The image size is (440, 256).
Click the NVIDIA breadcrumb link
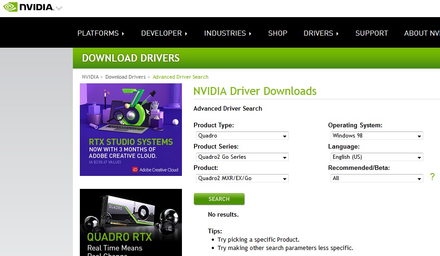coord(91,77)
